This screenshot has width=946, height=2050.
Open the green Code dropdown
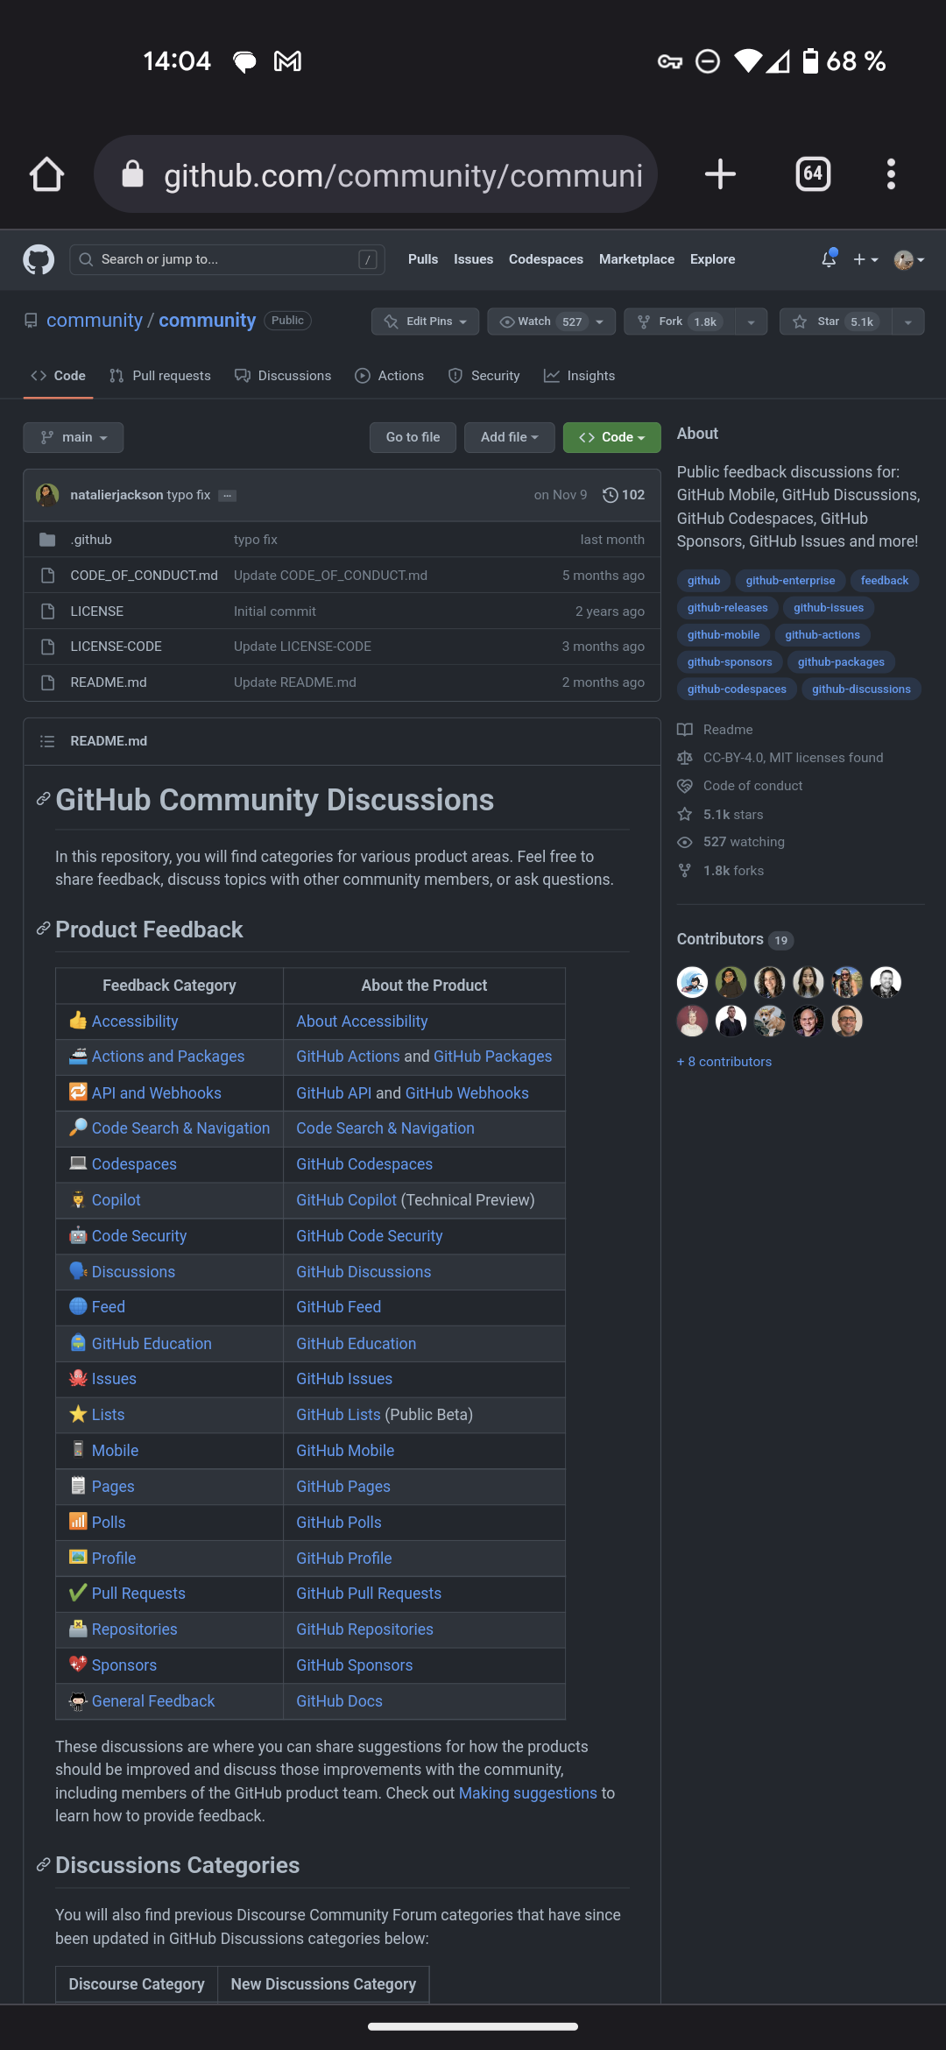[x=611, y=437]
